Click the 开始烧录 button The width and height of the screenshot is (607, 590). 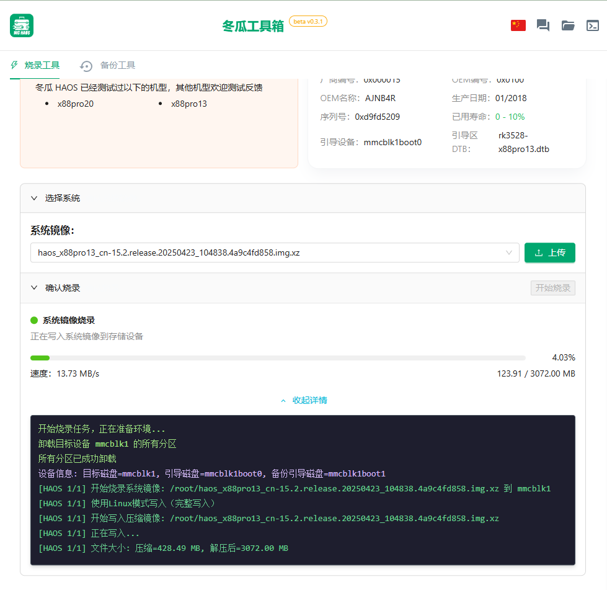[553, 288]
